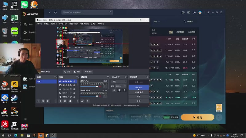Open 麦克风/Aux mixer three-dot menu
Image resolution: width=246 pixels, height=138 pixels.
click(105, 86)
